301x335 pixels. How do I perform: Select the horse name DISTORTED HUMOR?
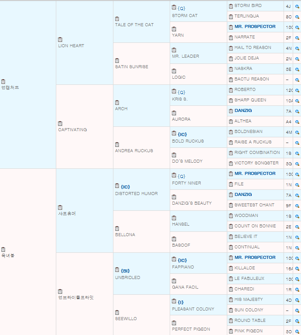pyautogui.click(x=137, y=194)
